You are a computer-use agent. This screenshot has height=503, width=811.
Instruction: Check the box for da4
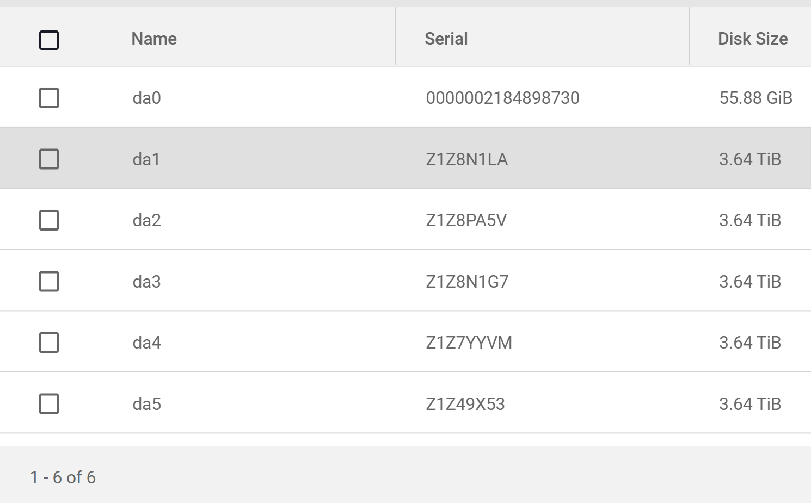(x=49, y=343)
